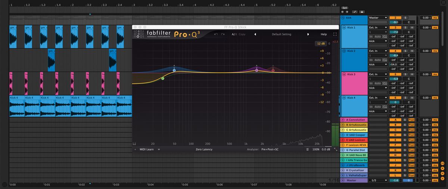This screenshot has height=189, width=448.
Task: Undo the last change in Pro-Q 3
Action: coord(216,34)
